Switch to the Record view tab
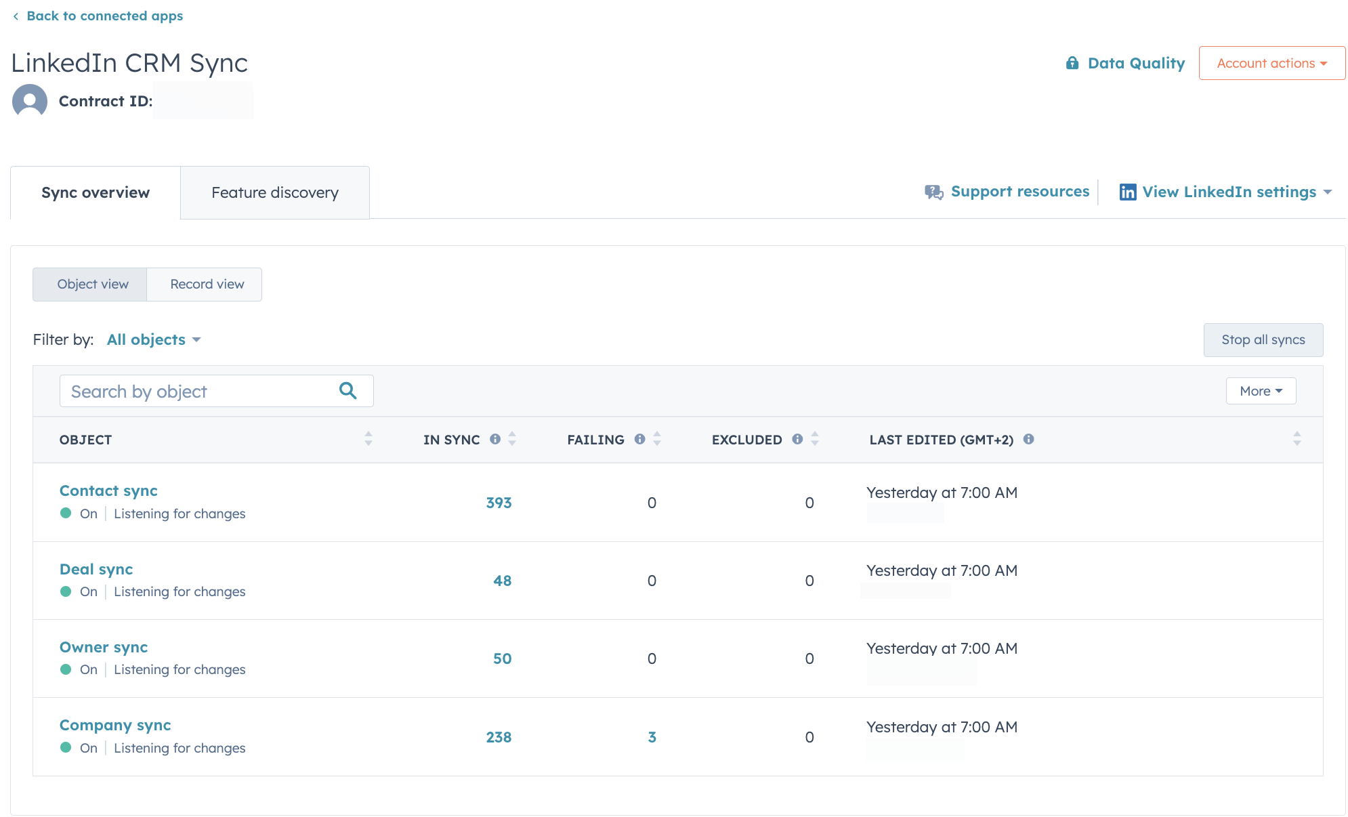 (205, 283)
